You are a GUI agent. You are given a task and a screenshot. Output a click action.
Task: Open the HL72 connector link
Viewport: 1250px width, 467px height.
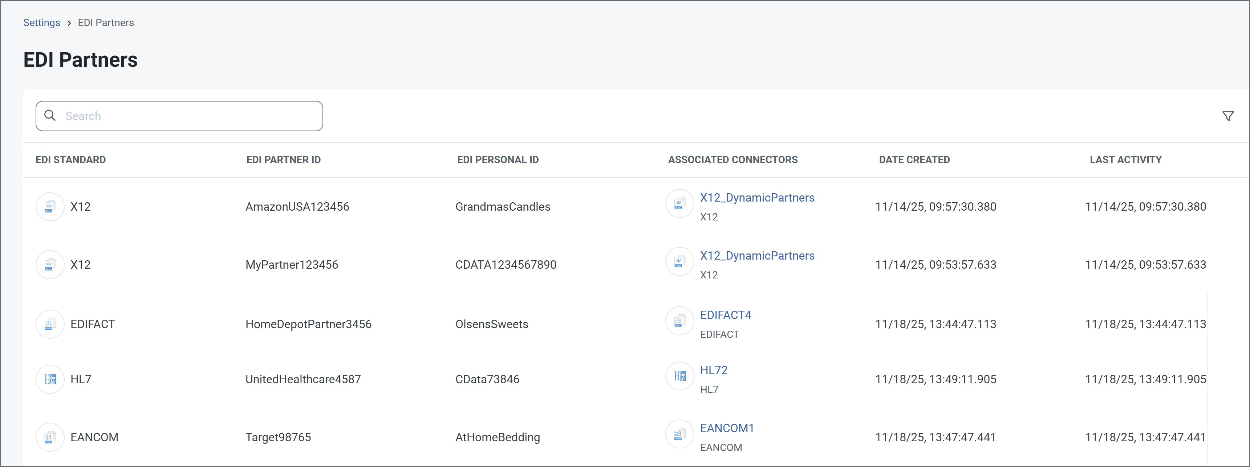coord(713,371)
